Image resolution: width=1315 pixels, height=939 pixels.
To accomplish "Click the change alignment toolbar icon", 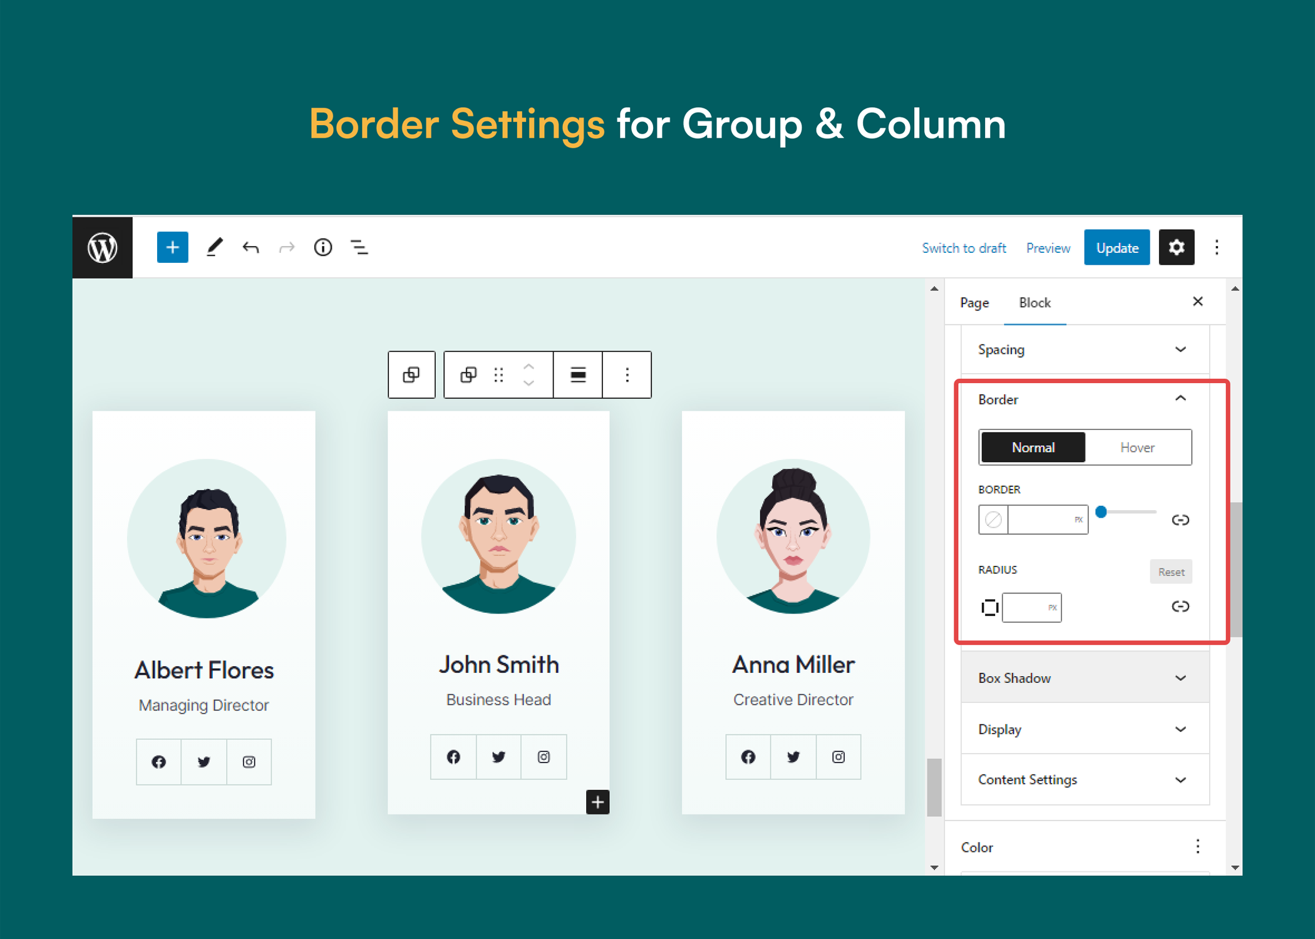I will point(578,375).
